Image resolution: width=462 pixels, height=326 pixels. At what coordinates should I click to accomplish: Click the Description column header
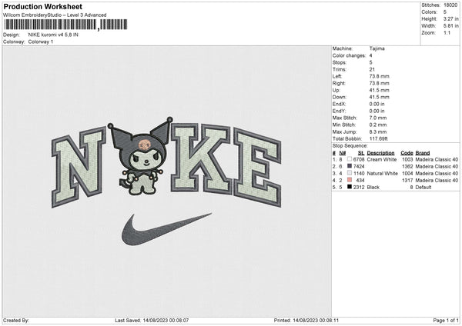tap(380, 153)
